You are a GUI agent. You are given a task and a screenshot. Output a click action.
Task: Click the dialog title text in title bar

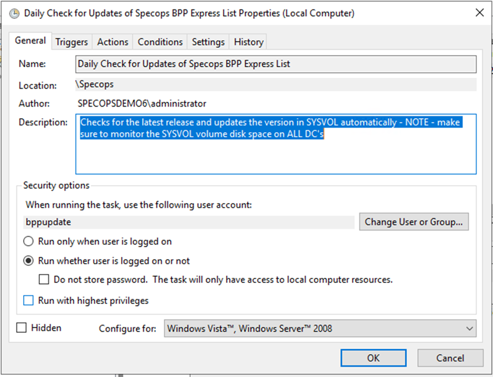[189, 13]
